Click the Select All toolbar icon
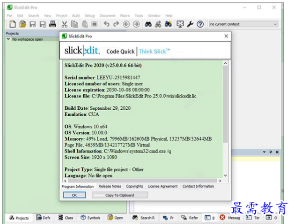292x224 pixels. [x=95, y=24]
